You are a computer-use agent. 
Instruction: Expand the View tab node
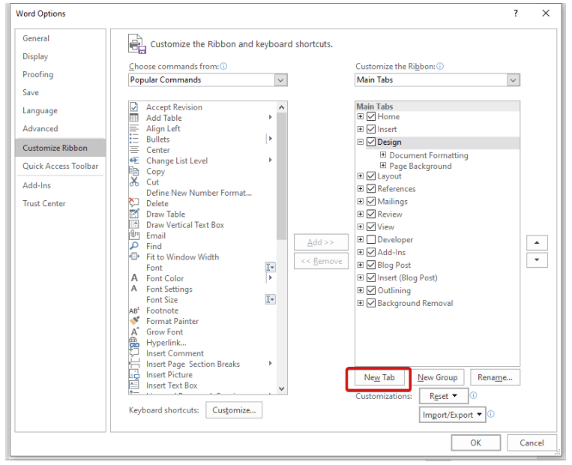pos(361,226)
